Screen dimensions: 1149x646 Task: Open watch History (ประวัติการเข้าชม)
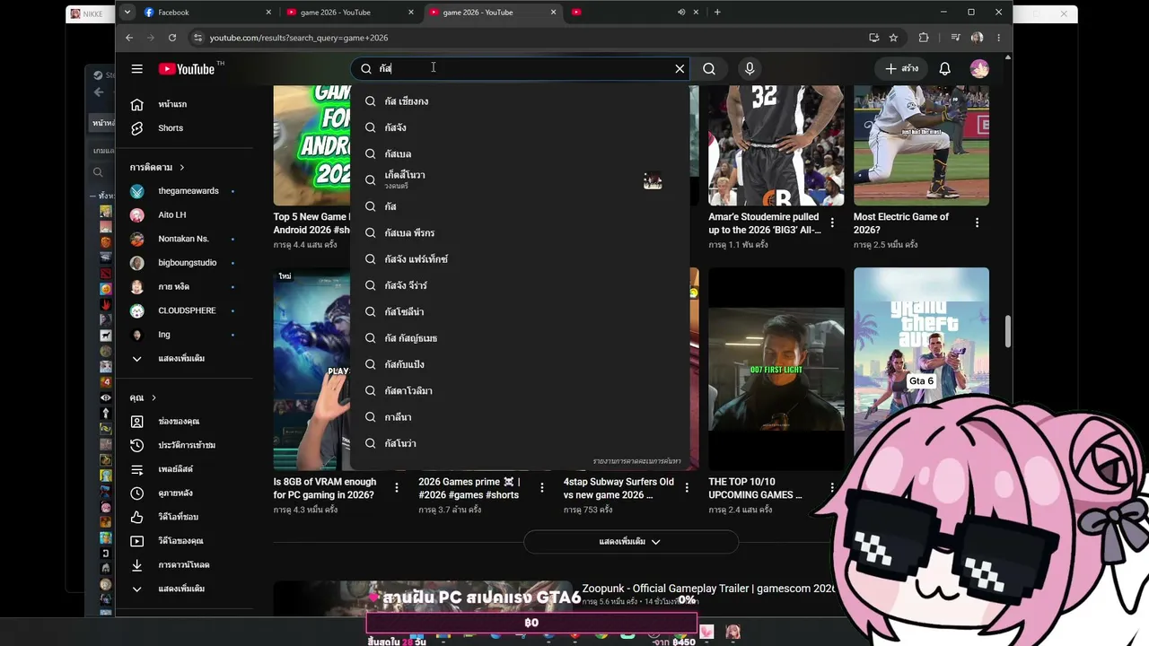187,445
